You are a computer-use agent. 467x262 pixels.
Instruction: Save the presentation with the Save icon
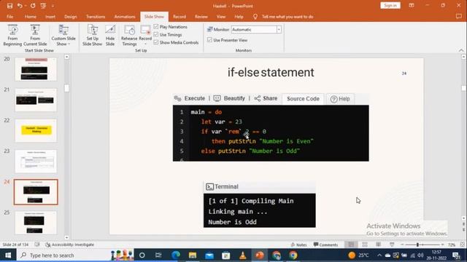pos(9,6)
